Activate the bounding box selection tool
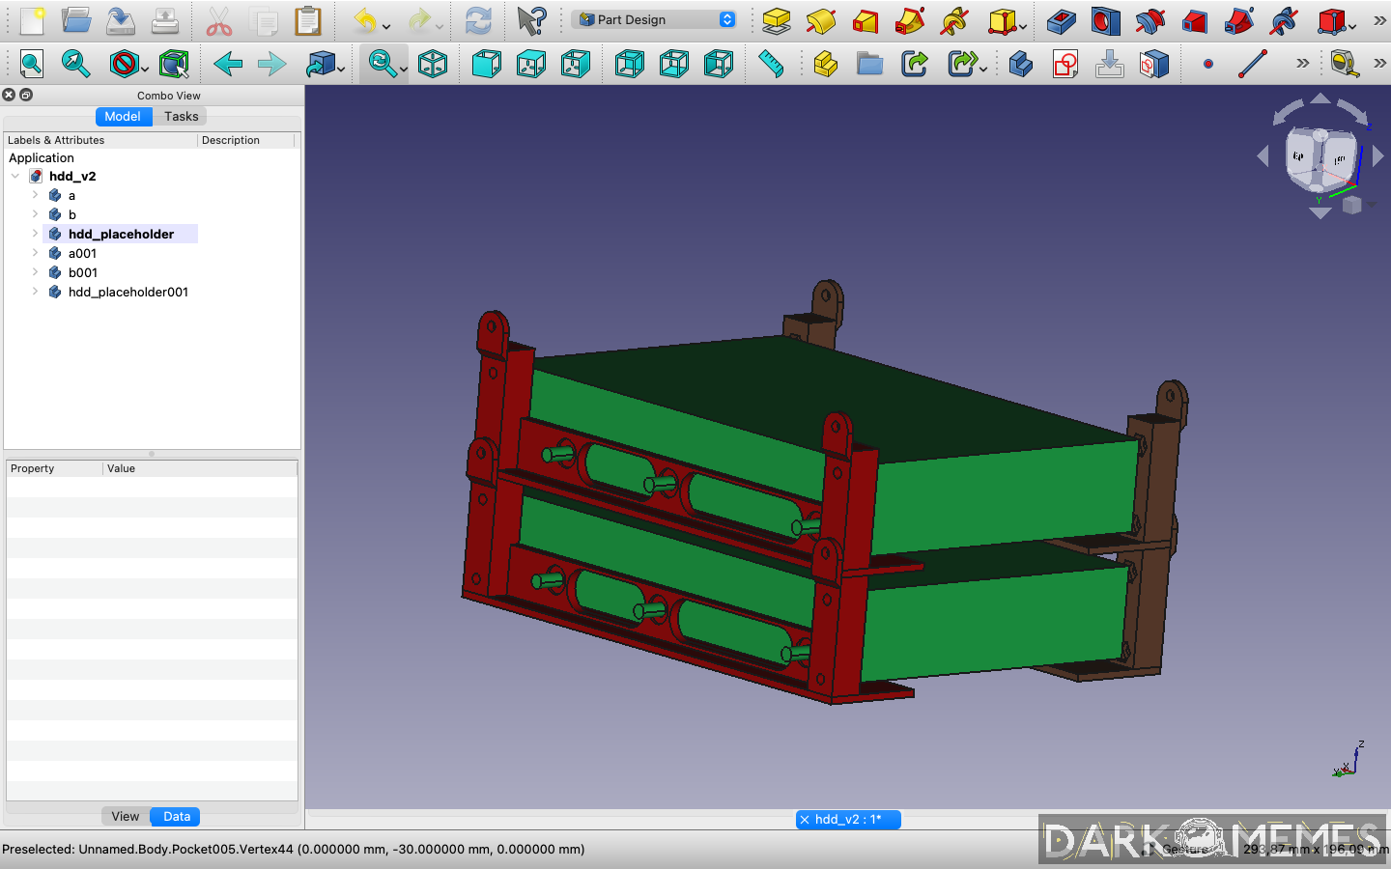The image size is (1391, 869). point(174,65)
